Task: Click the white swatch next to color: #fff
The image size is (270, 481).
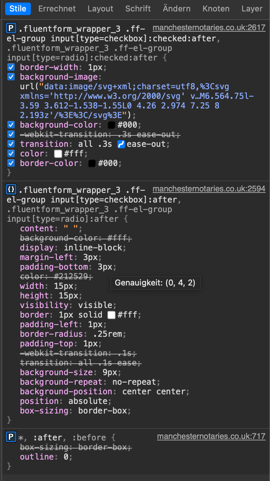Action: [57, 153]
